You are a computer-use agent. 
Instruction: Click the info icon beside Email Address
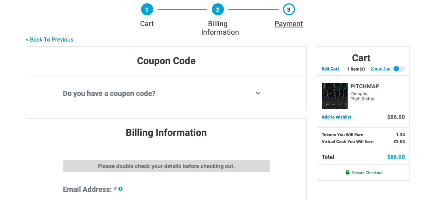click(120, 189)
